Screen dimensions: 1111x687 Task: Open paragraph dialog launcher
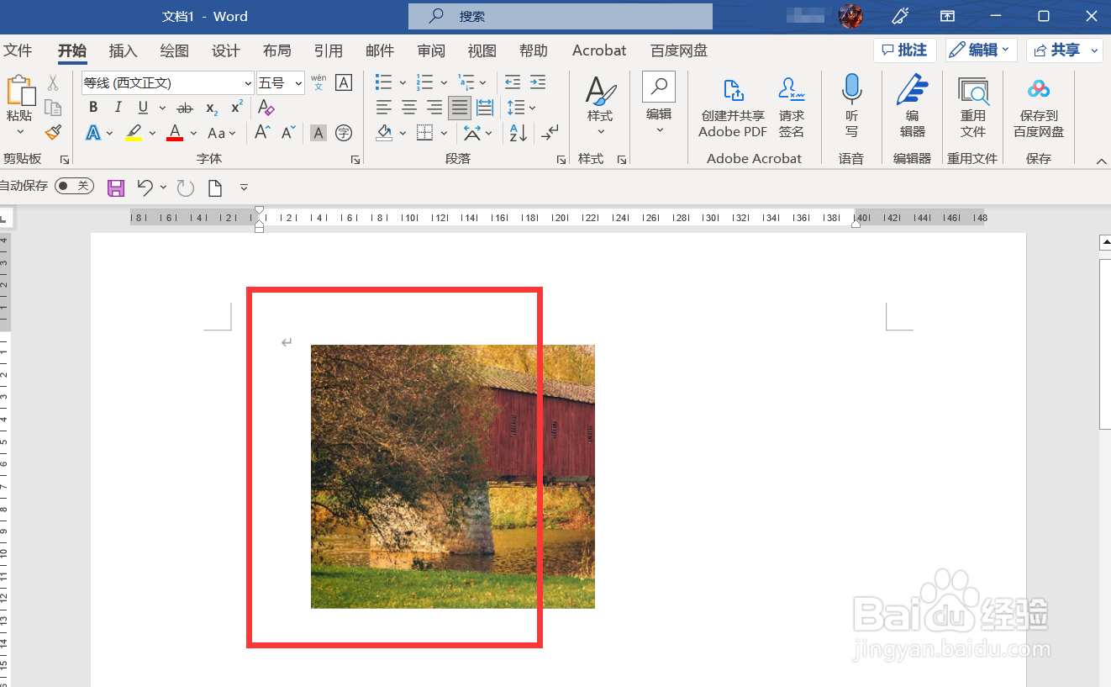coord(561,159)
